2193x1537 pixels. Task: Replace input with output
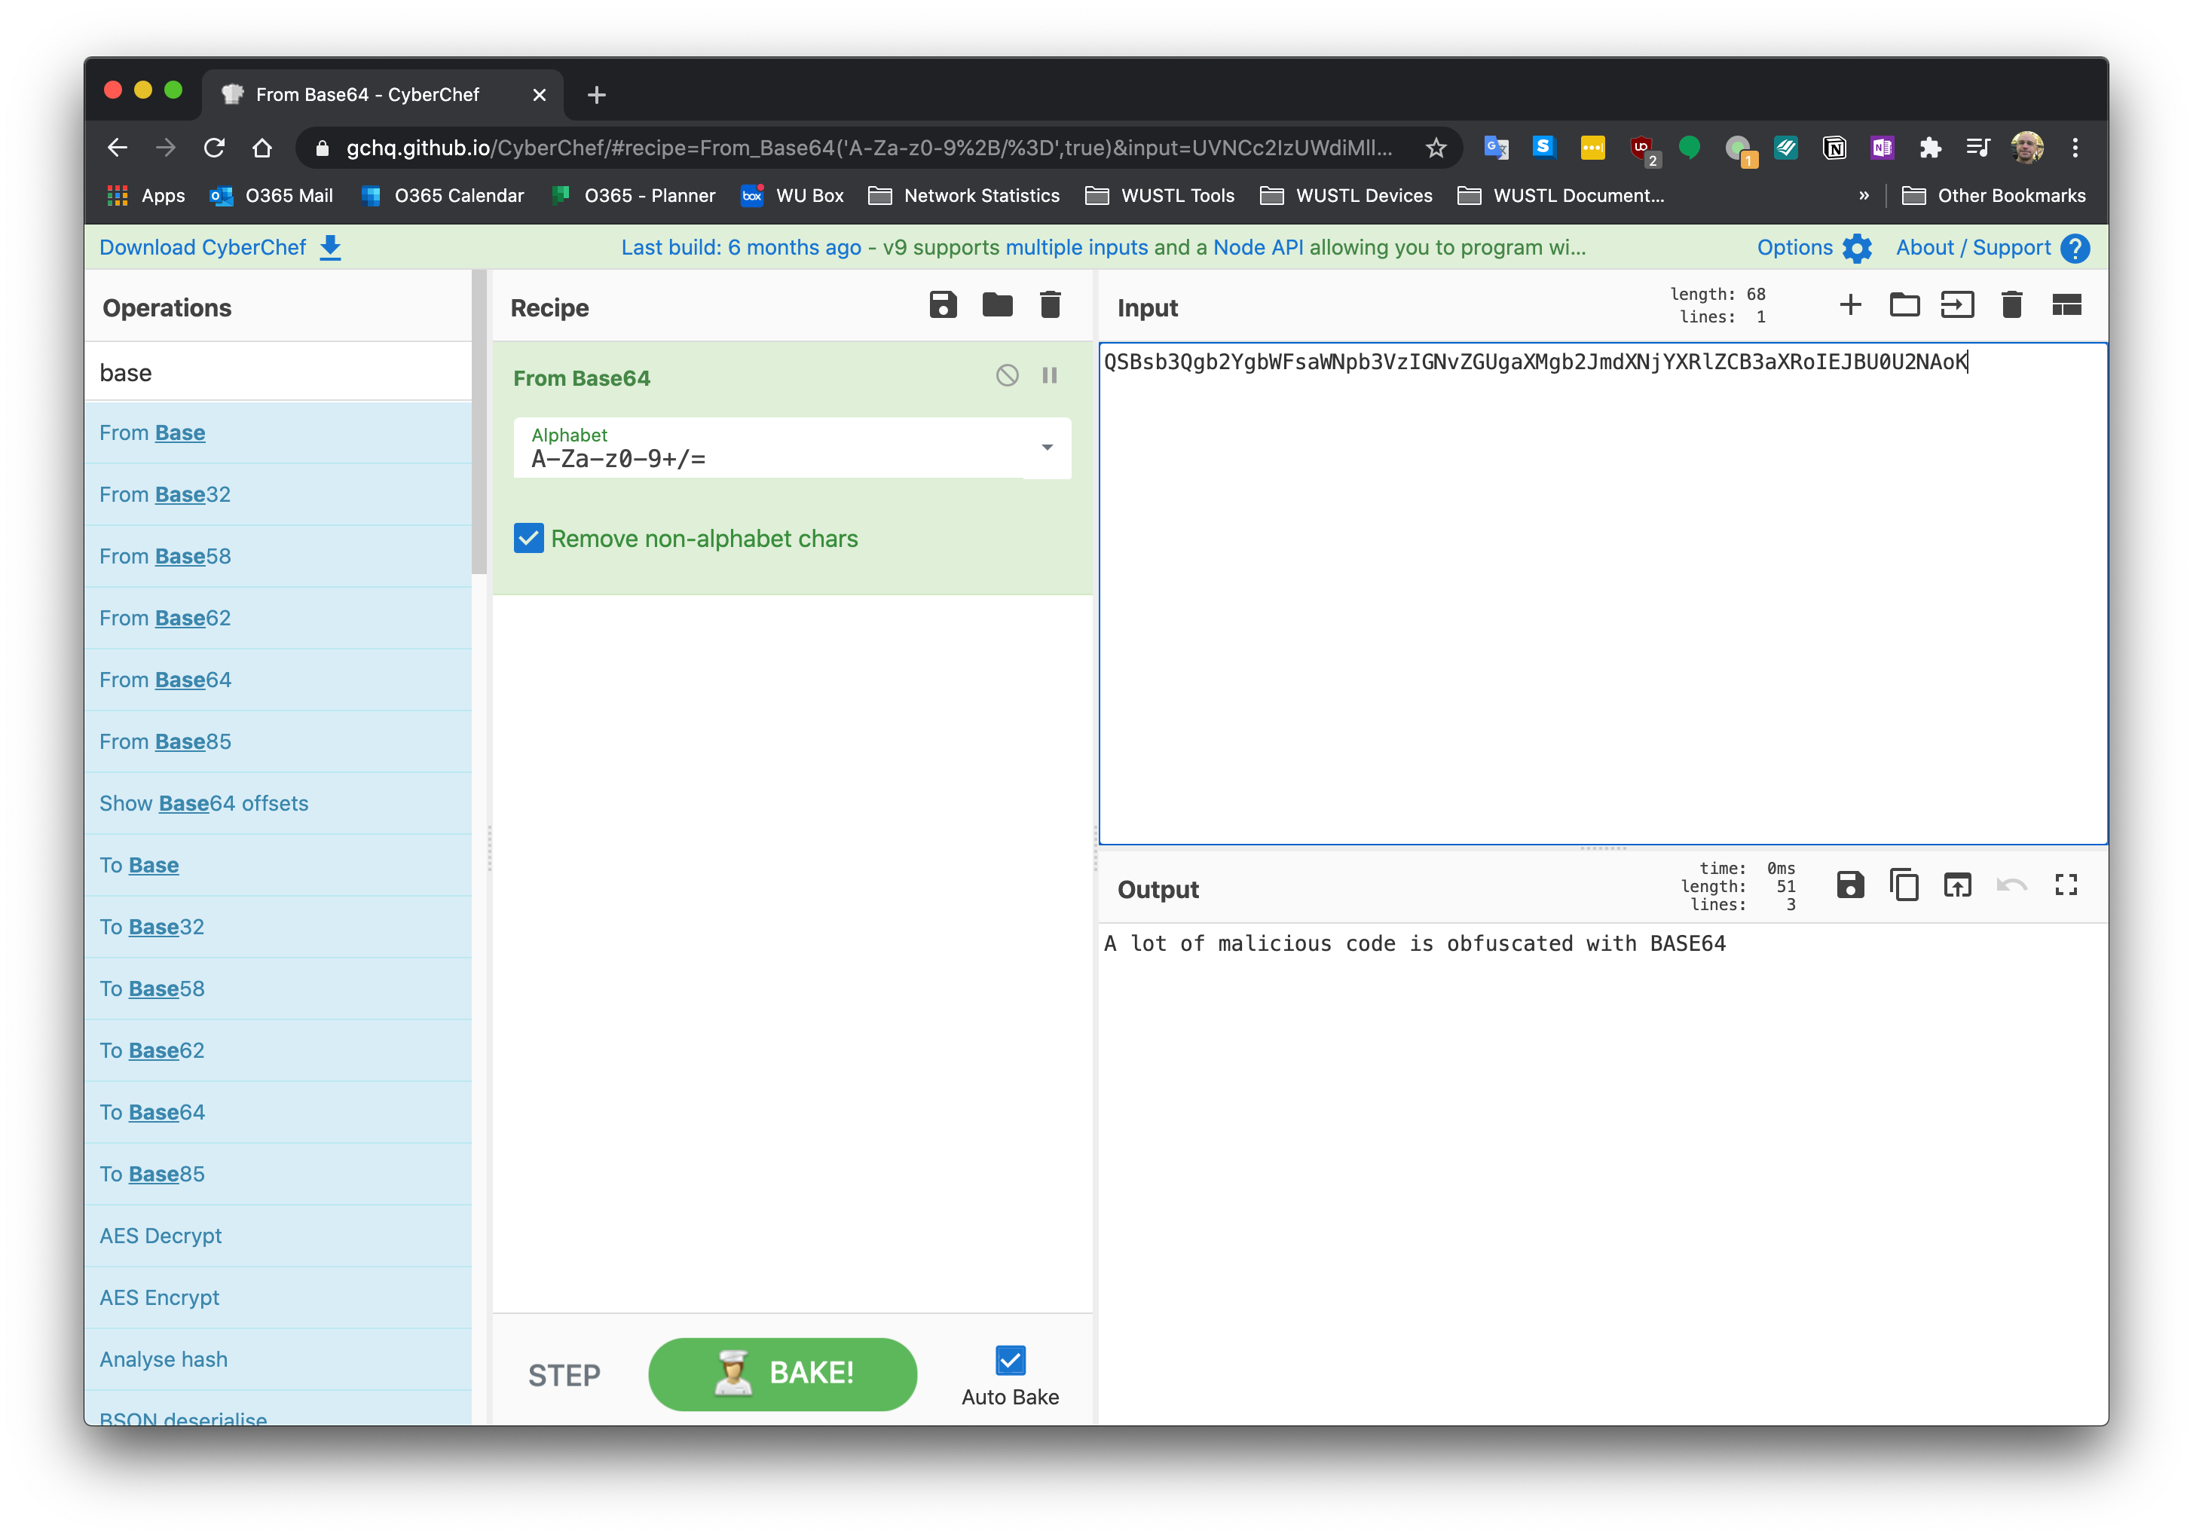click(1957, 885)
